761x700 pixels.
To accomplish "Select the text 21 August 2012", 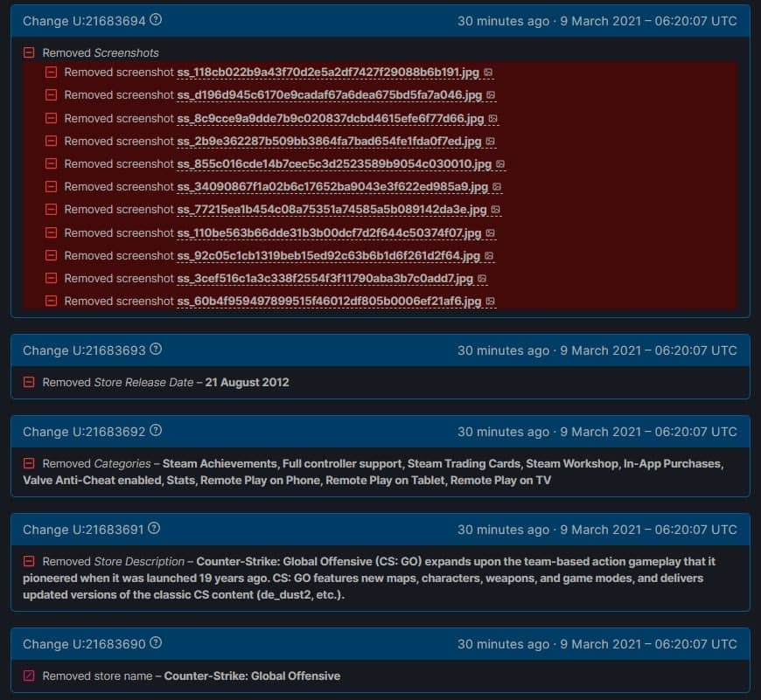I will (x=247, y=382).
